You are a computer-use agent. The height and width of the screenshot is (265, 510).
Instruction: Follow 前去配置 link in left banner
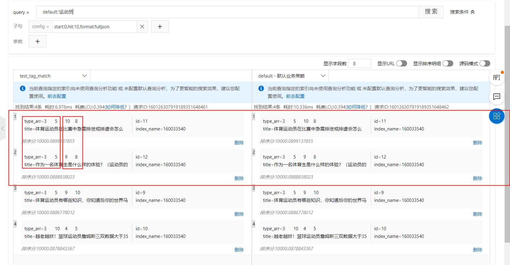[57, 96]
